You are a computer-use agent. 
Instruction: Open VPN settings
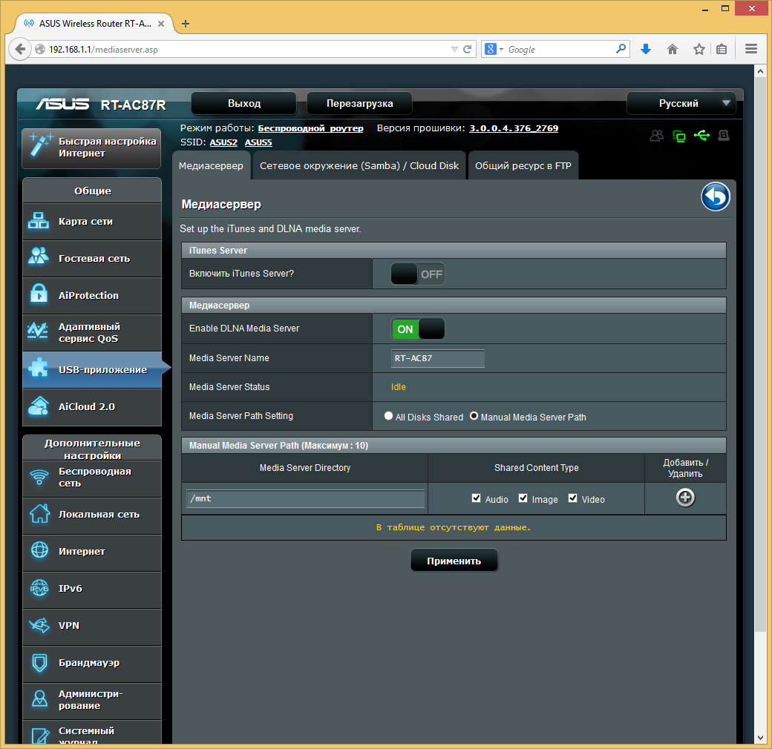[x=92, y=626]
